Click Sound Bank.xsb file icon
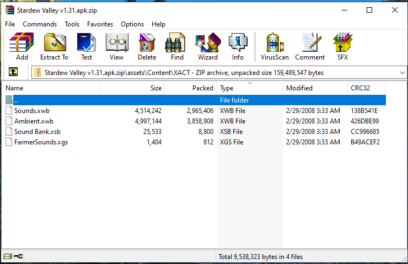 (9, 131)
